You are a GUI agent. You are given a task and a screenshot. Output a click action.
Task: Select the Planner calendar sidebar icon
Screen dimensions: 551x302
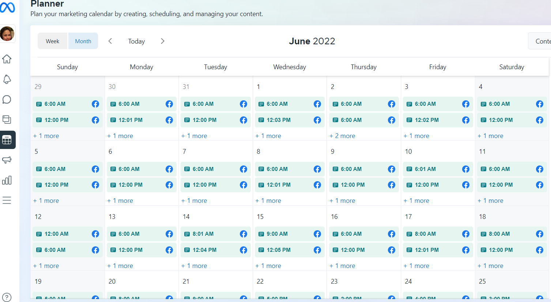point(7,140)
